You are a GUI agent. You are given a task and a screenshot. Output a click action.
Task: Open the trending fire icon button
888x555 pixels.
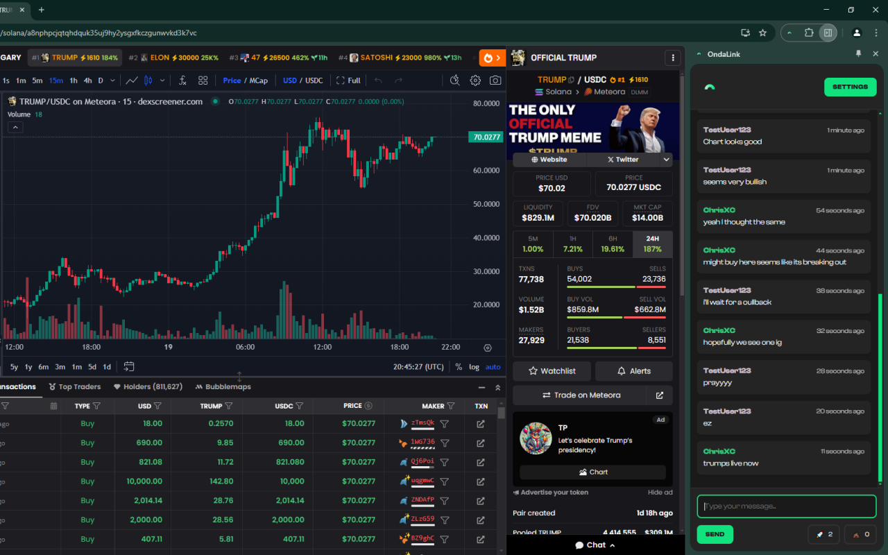(x=492, y=58)
